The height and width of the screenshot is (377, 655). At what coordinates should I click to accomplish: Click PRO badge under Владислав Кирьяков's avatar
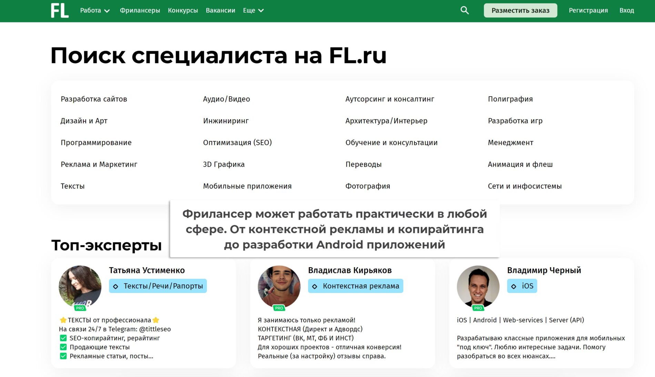pos(279,308)
